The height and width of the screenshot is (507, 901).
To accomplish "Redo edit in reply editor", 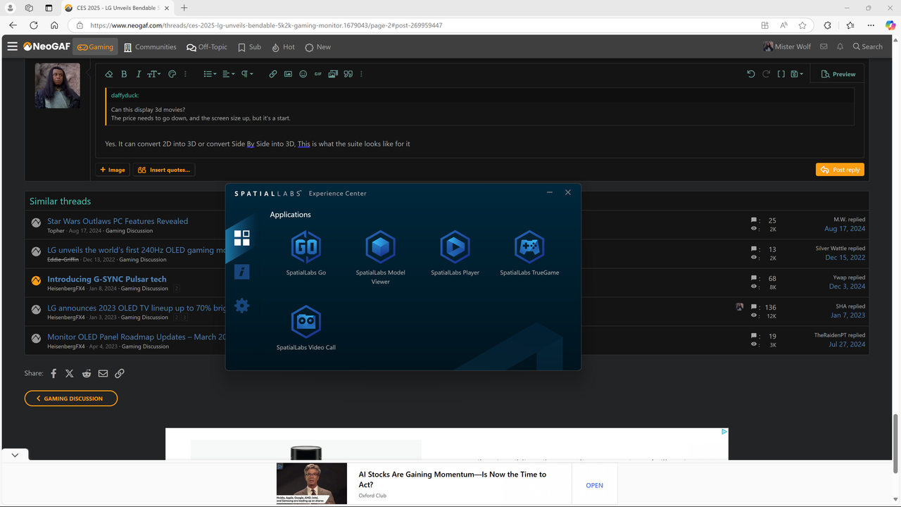I will (x=766, y=74).
